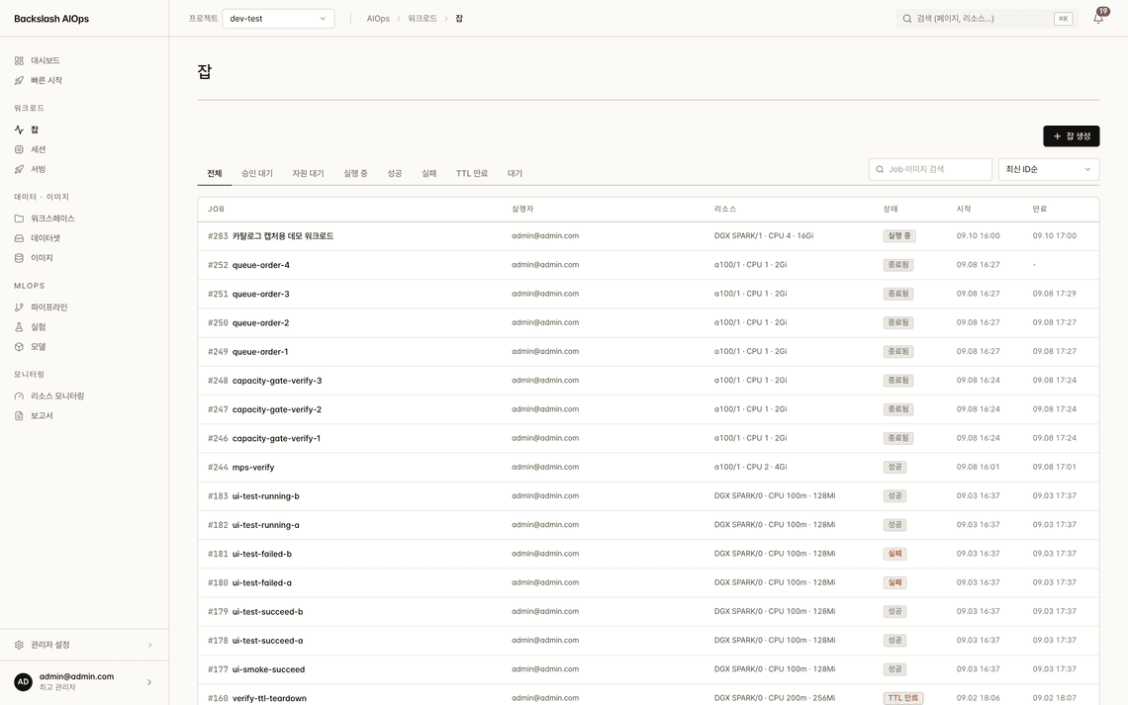Viewport: 1128px width, 705px height.
Task: Click the AIOps breadcrumb link
Action: [378, 19]
